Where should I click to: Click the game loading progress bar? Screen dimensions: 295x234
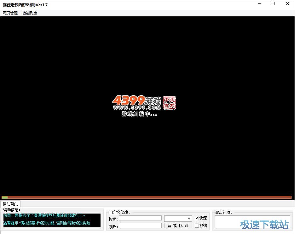pyautogui.click(x=147, y=197)
